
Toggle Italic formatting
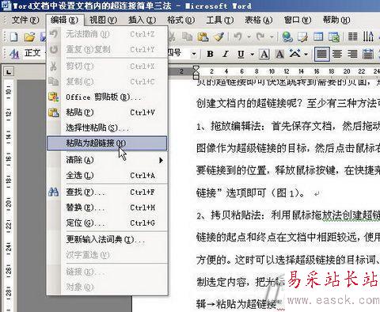pos(225,54)
